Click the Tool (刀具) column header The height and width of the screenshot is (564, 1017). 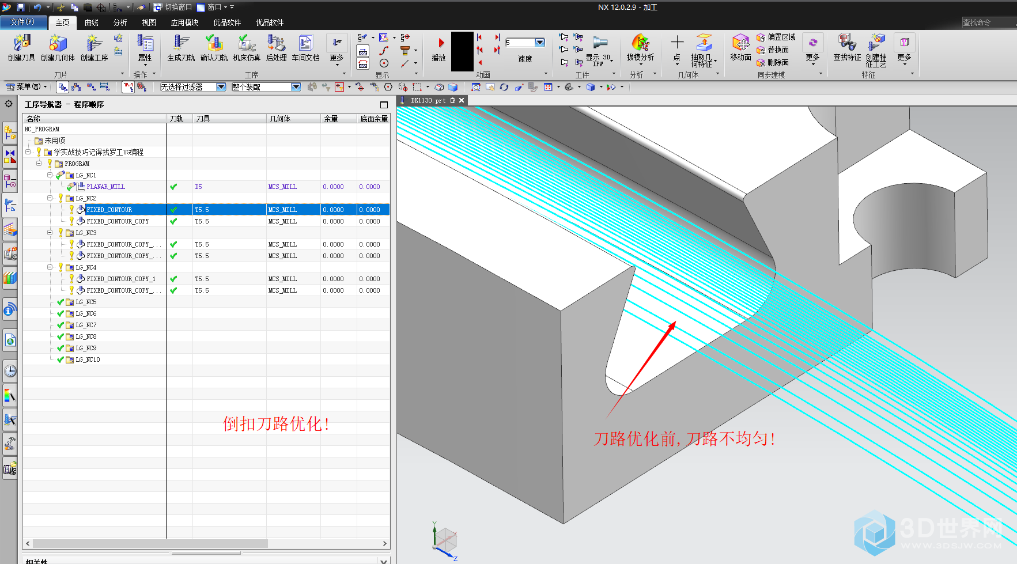229,119
